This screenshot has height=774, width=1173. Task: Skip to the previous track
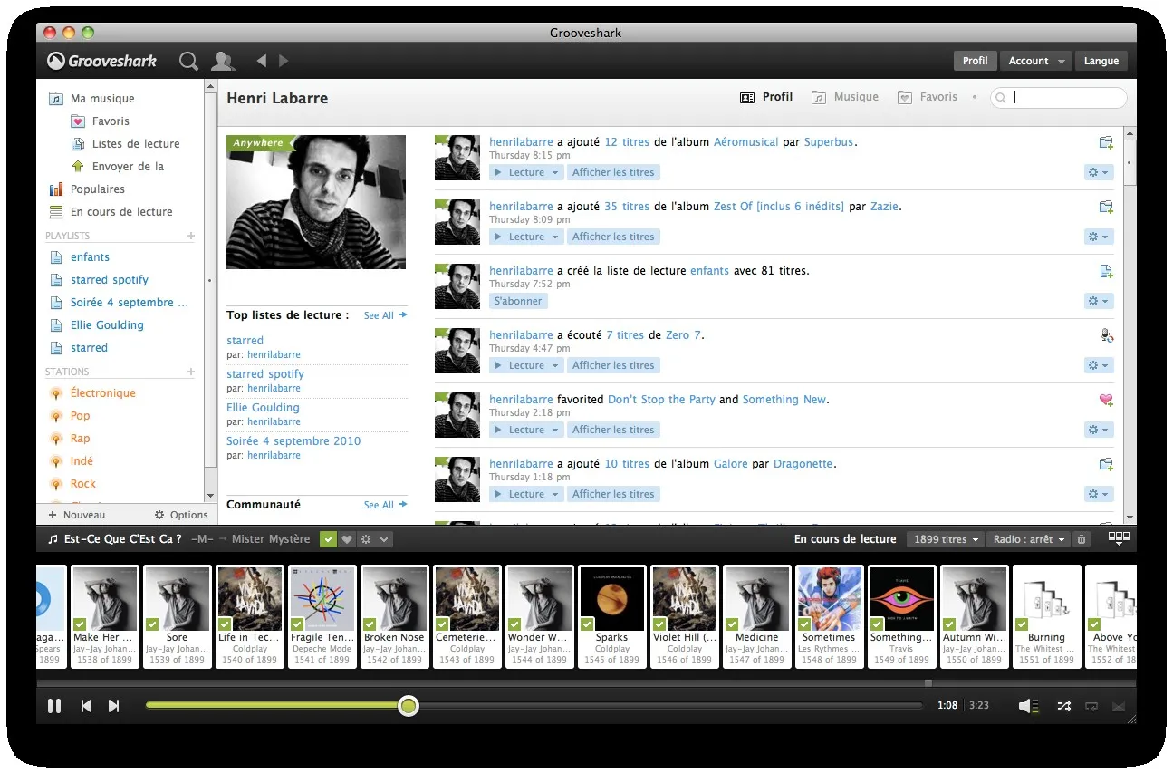[86, 706]
